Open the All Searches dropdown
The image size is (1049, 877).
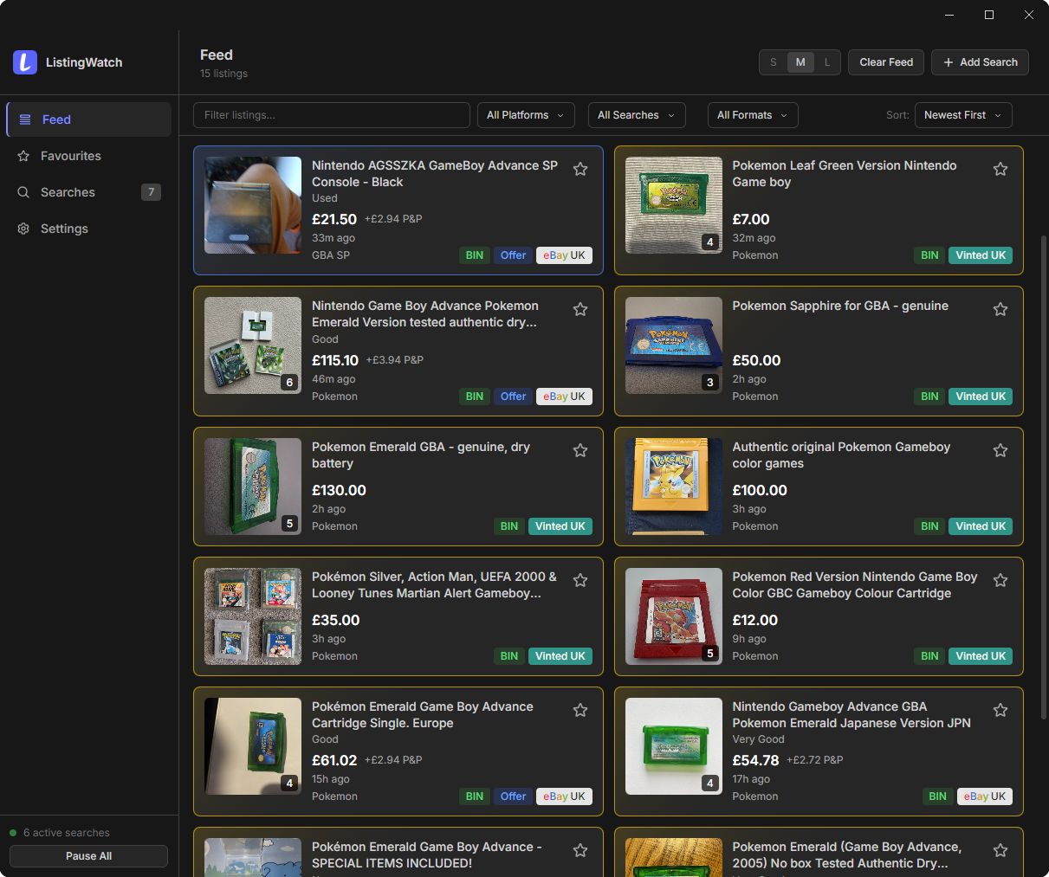point(637,115)
